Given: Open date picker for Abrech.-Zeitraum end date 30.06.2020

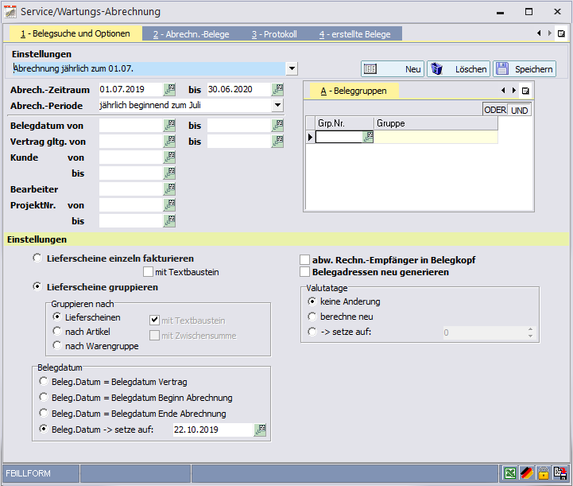Looking at the screenshot, I should click(277, 89).
